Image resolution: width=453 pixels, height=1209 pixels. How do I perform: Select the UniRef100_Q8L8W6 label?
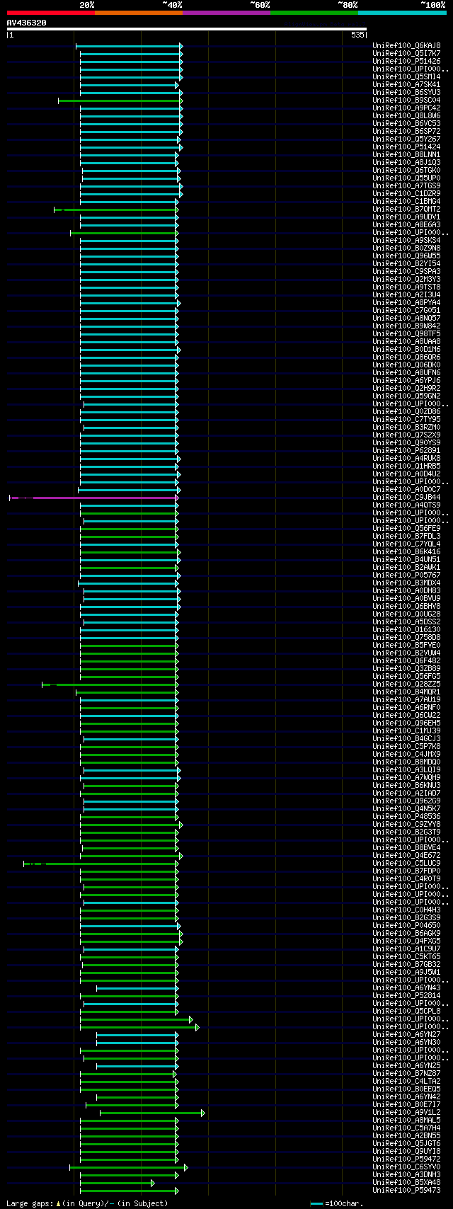point(406,116)
